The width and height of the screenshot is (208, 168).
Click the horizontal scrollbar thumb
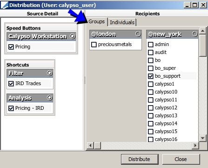tap(98, 146)
